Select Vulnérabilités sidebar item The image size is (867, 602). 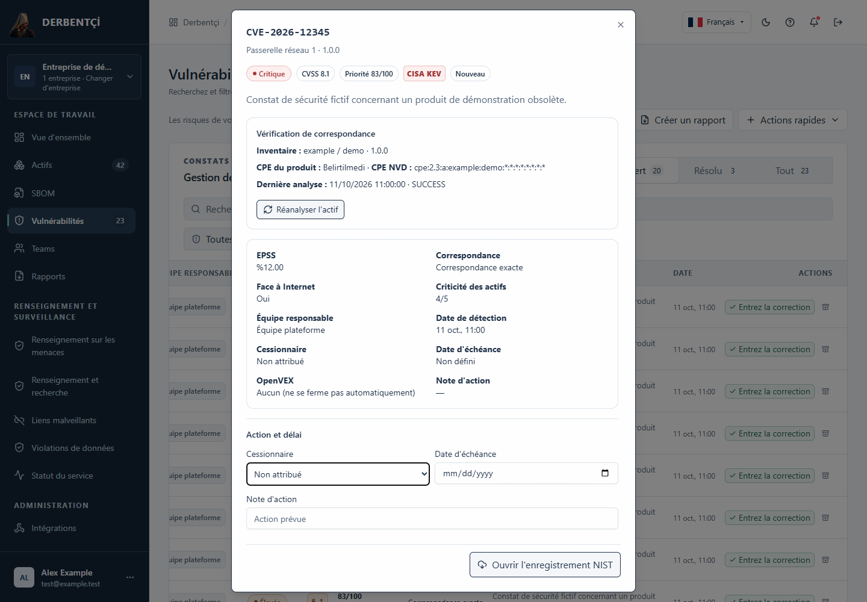(71, 221)
